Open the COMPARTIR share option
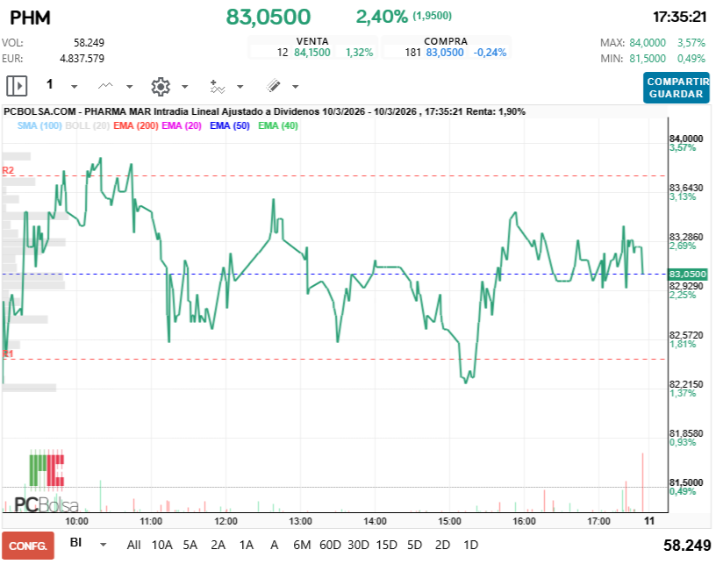Screen dimensions: 723x564 [676, 80]
